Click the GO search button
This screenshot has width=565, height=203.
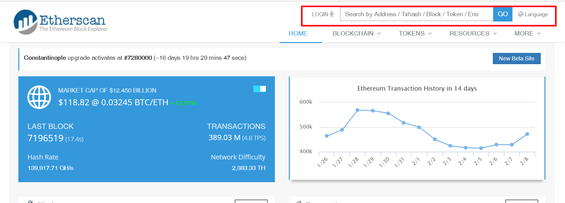point(503,14)
